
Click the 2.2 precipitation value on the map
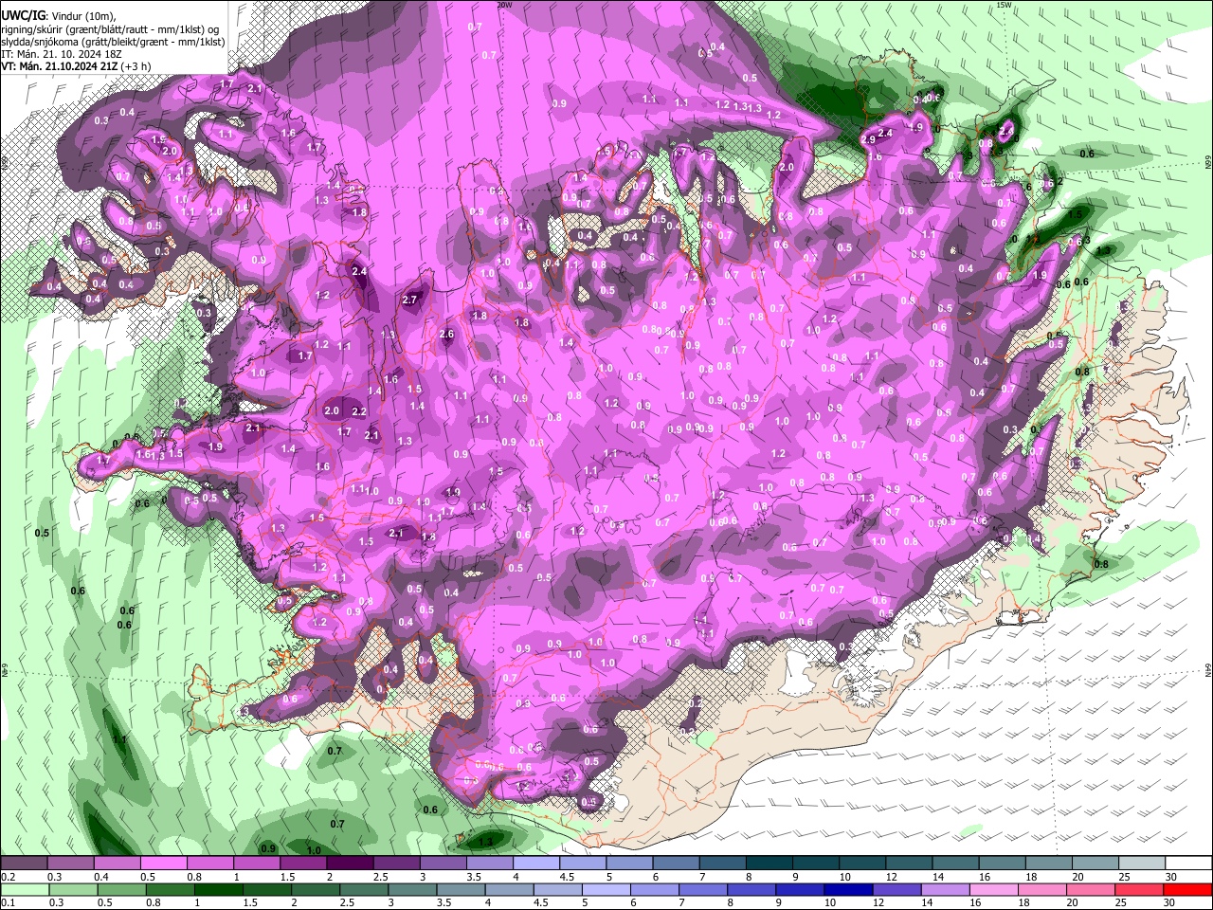359,412
